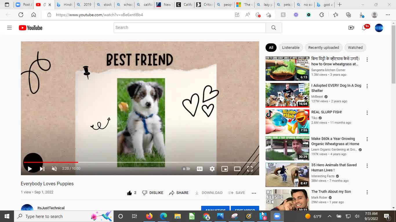Open the Downloads icon in Edge toolbar
Image resolution: width=396 pixels, height=222 pixels.
point(362,15)
